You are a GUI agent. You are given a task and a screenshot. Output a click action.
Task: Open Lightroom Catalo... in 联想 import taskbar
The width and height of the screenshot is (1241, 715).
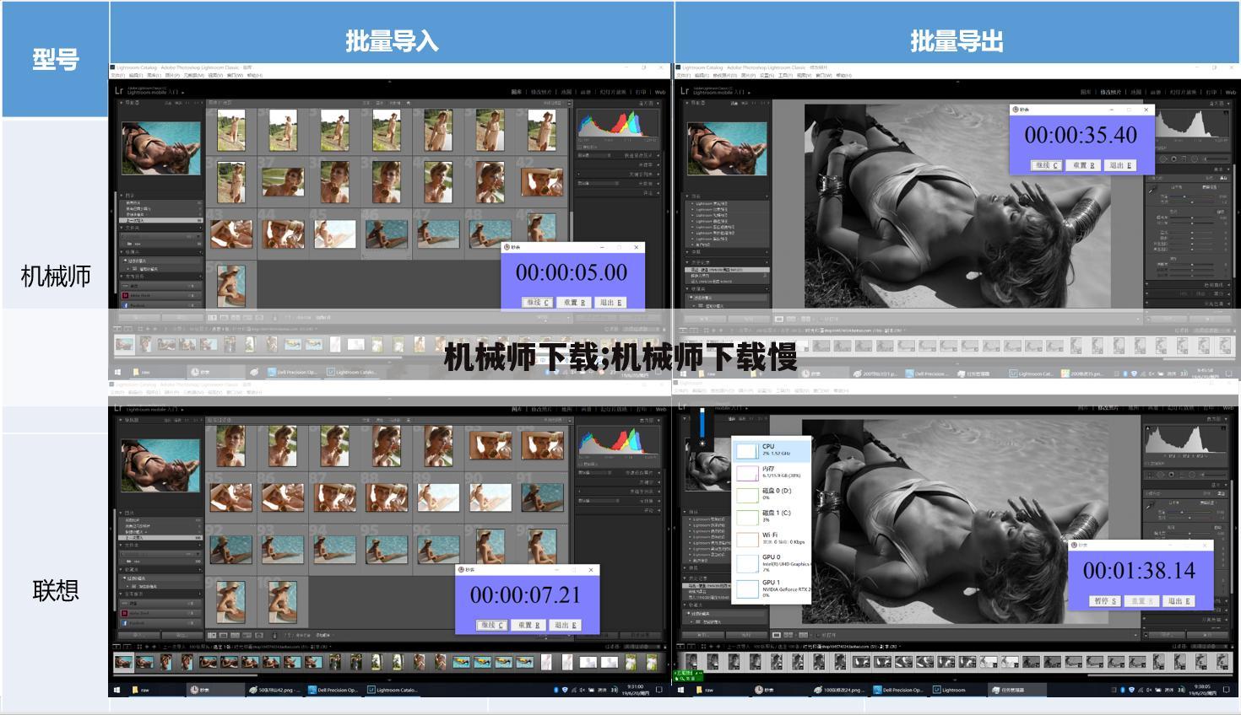(x=392, y=690)
